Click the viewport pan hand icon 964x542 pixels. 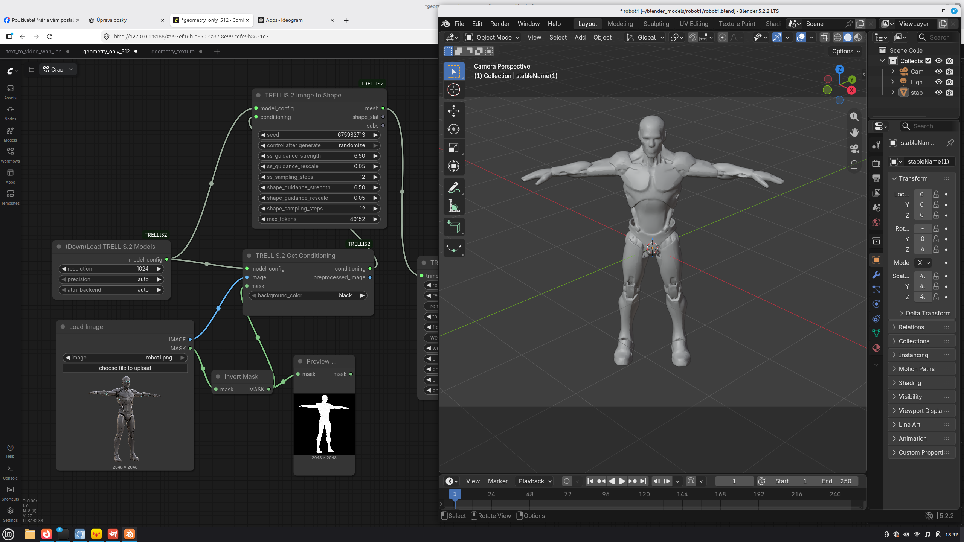coord(854,132)
